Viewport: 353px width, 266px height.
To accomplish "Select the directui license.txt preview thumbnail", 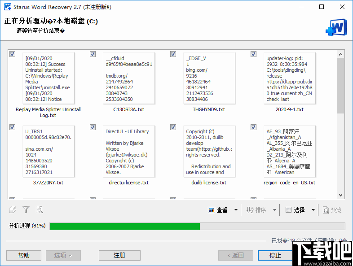I will coord(129,151).
